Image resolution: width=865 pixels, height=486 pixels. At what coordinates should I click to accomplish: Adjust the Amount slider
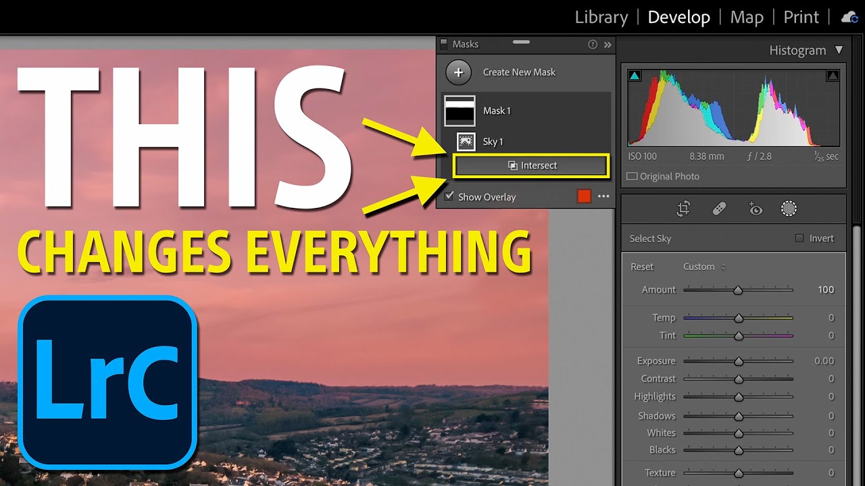point(739,290)
